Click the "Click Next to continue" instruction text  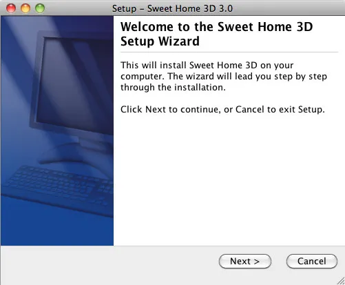pyautogui.click(x=170, y=110)
